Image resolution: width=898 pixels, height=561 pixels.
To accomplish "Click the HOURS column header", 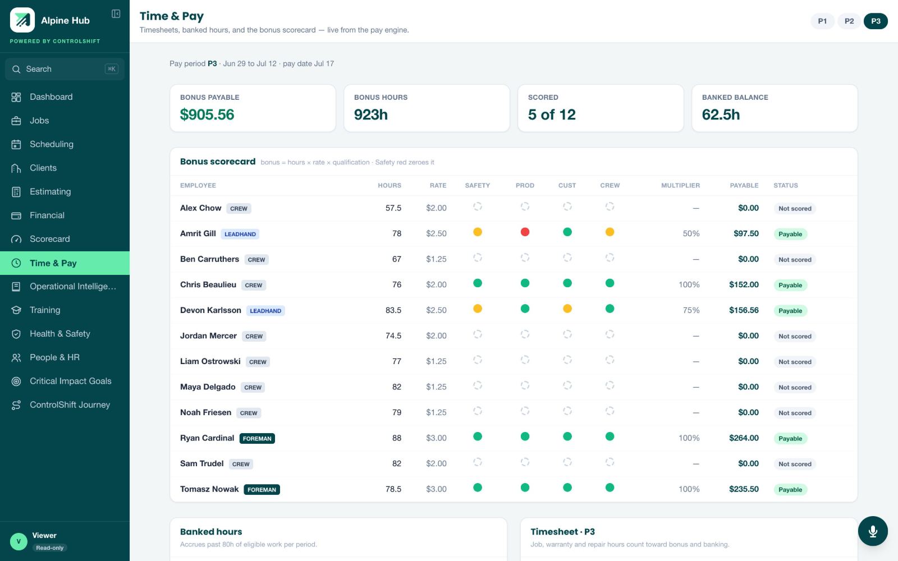I will pyautogui.click(x=390, y=186).
